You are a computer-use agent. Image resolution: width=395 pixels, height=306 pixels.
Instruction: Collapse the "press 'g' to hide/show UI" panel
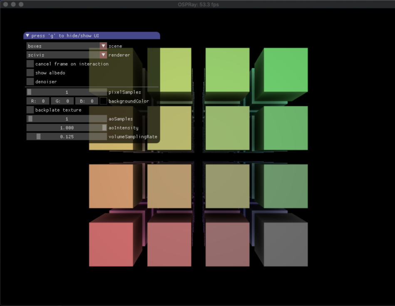pos(27,36)
